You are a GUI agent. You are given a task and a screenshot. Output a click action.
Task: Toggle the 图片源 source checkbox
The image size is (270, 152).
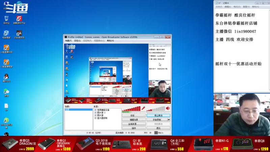pyautogui.click(x=96, y=116)
